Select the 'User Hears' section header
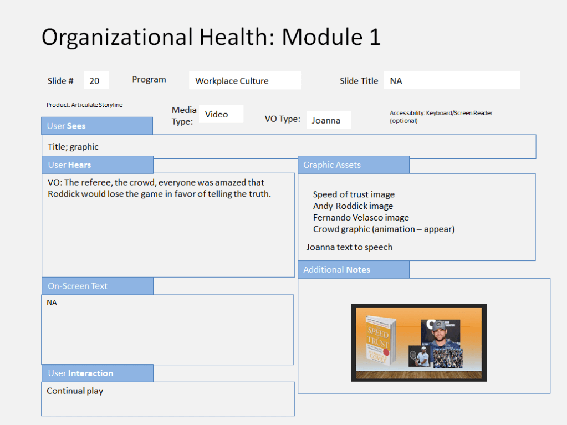 pyautogui.click(x=97, y=165)
